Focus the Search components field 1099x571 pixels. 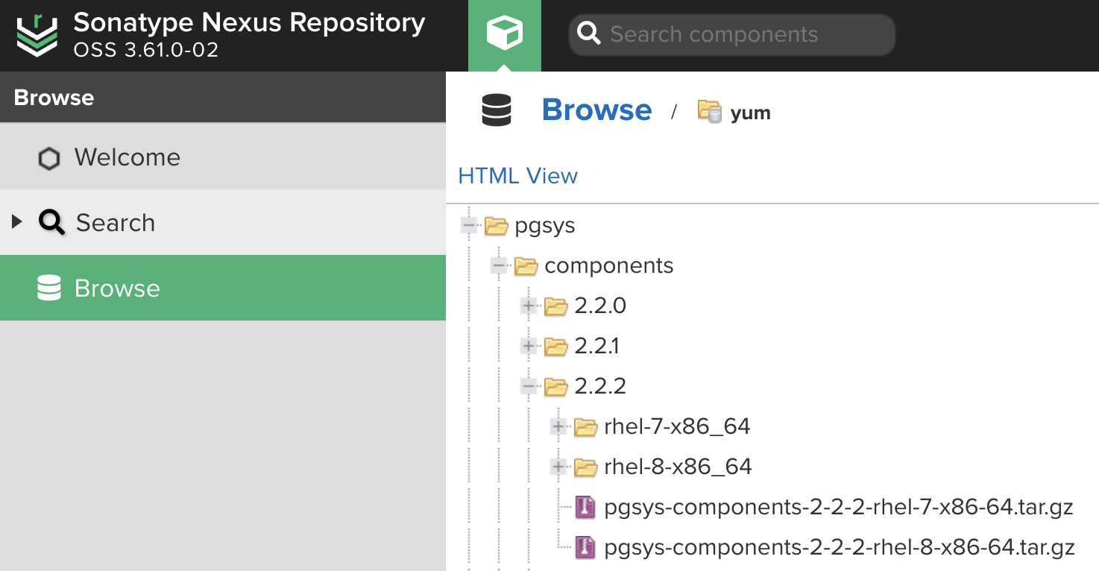pos(732,34)
